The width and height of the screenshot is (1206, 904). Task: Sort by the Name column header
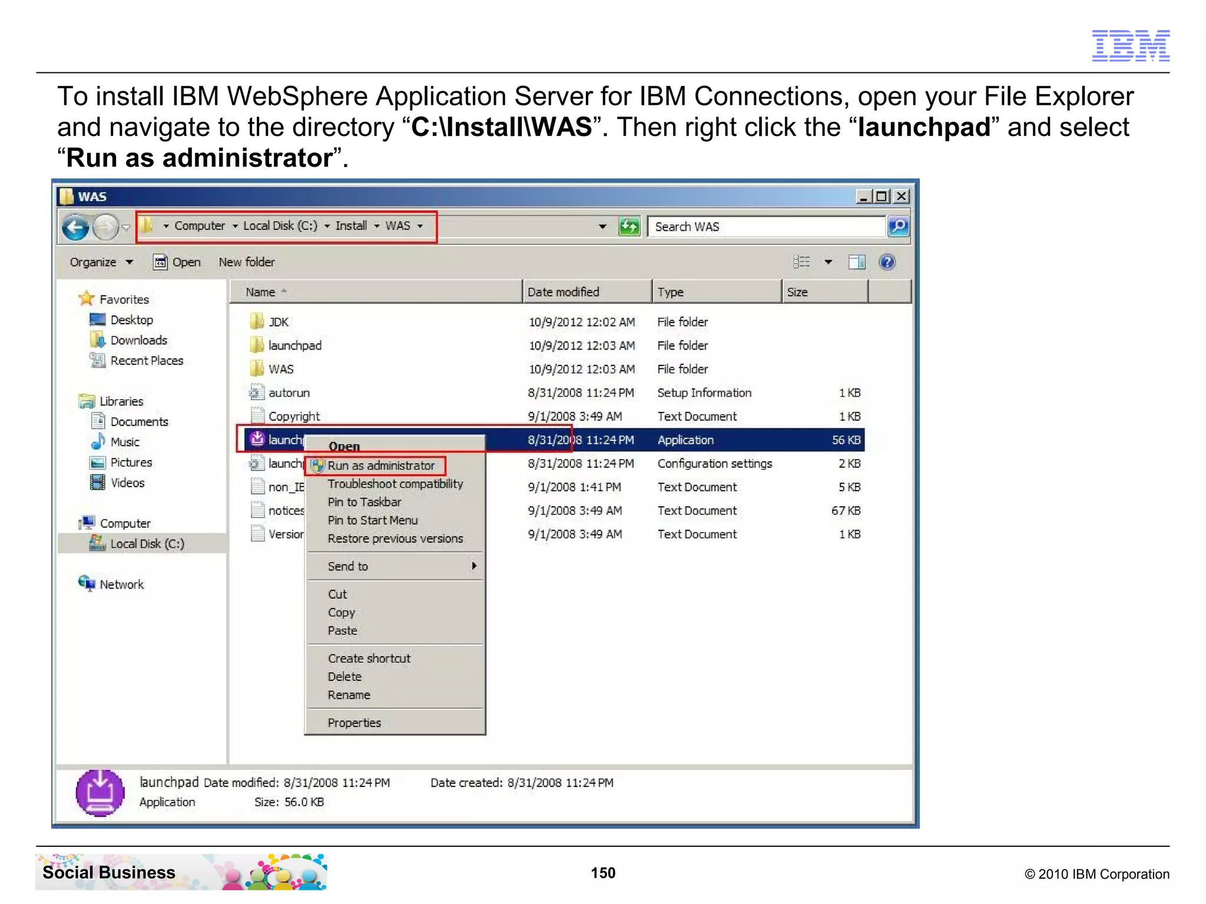[375, 292]
